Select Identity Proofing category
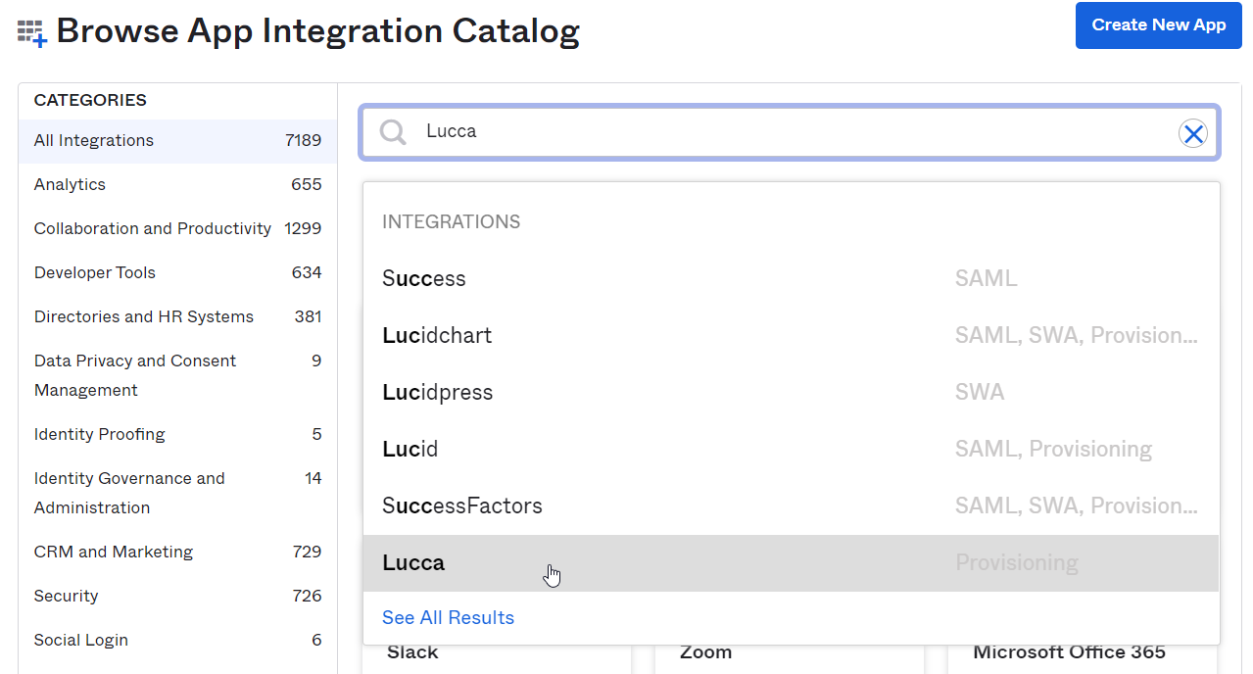This screenshot has width=1253, height=674. 177,435
